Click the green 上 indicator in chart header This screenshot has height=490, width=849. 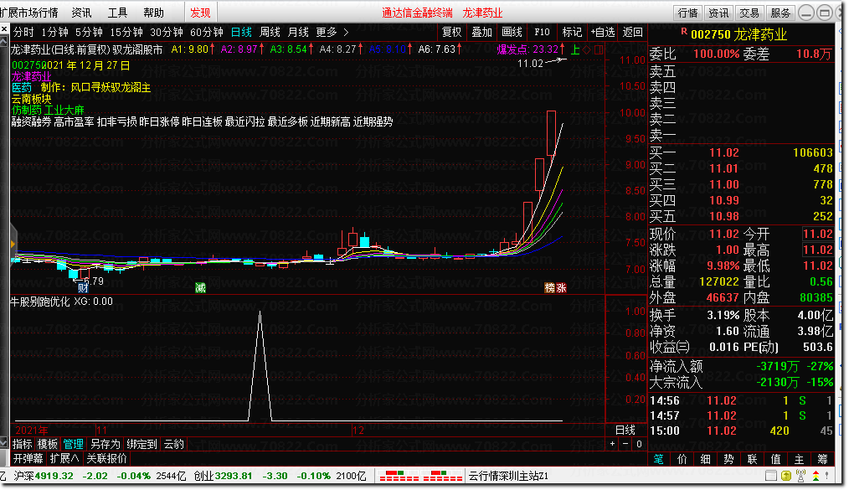pyautogui.click(x=575, y=49)
